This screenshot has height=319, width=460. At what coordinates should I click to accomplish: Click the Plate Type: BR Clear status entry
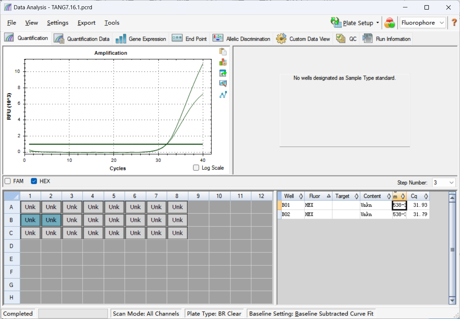click(214, 313)
